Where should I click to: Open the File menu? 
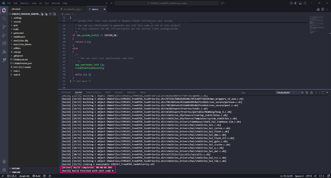tap(9, 3)
